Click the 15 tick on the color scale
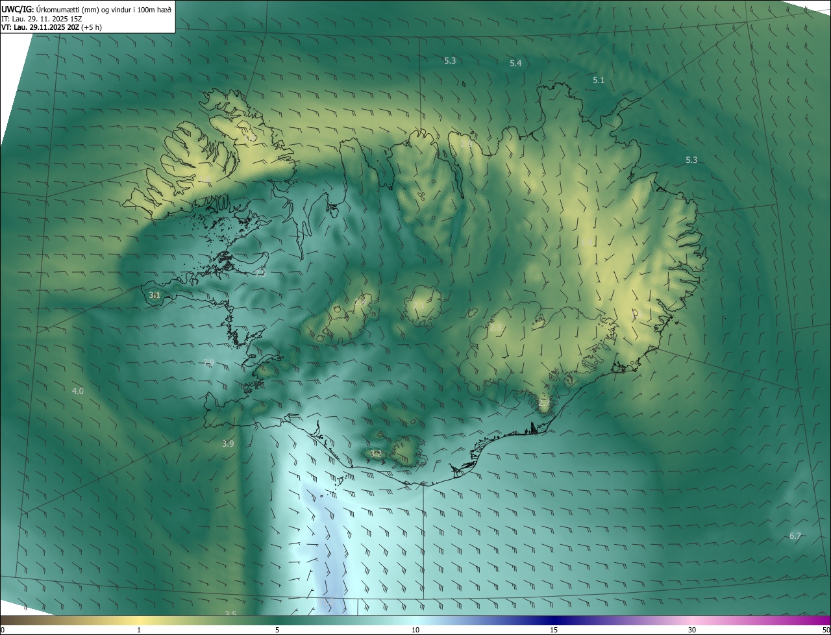Viewport: 831px width, 635px height. click(554, 630)
